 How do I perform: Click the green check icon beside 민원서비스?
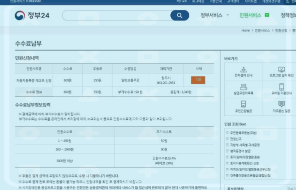[x=267, y=15]
